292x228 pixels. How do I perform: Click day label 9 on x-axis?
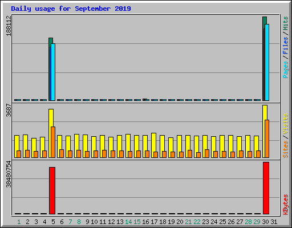pyautogui.click(x=87, y=222)
